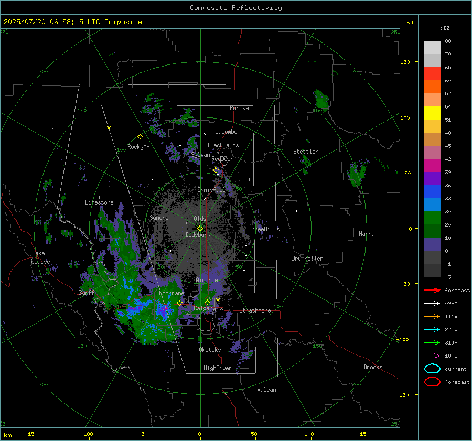This screenshot has width=472, height=441.
Task: Click the Composite_Reflectivity title text
Action: coord(236,8)
